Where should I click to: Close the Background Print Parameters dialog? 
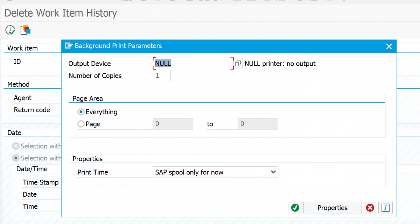pyautogui.click(x=389, y=46)
